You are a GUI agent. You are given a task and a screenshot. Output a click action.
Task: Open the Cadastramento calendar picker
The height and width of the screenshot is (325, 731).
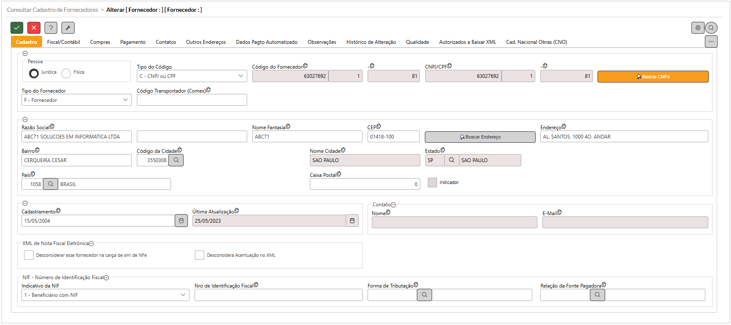tap(181, 221)
